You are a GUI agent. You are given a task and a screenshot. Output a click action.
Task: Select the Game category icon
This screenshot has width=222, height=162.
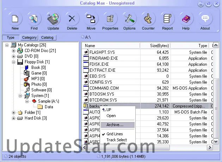27,73
